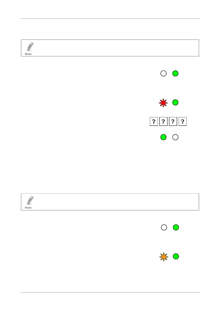Click the green LED circle just under the lower note box
Image resolution: width=220 pixels, height=311 pixels.
176,227
